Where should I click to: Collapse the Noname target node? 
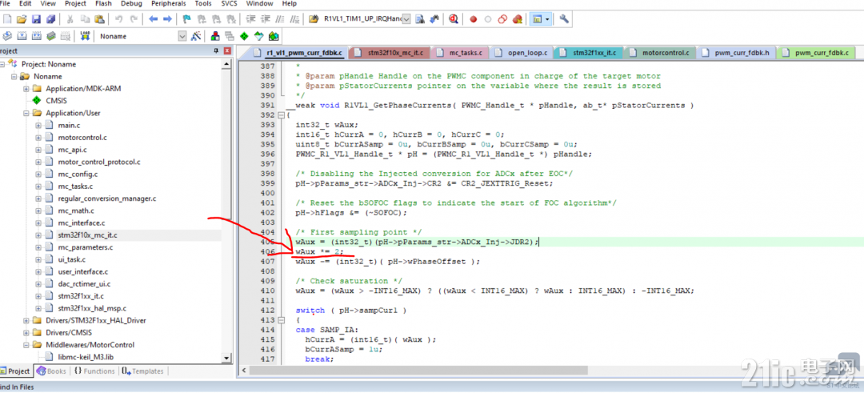pyautogui.click(x=14, y=77)
